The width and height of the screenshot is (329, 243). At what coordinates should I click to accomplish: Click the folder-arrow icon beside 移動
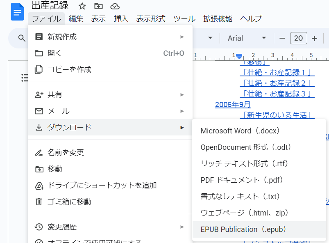[x=39, y=169]
